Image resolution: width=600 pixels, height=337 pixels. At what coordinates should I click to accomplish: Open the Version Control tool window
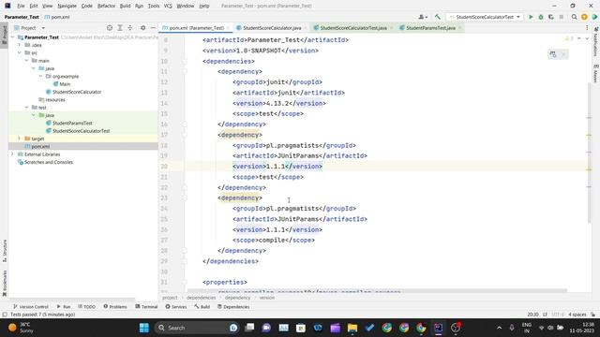31,307
